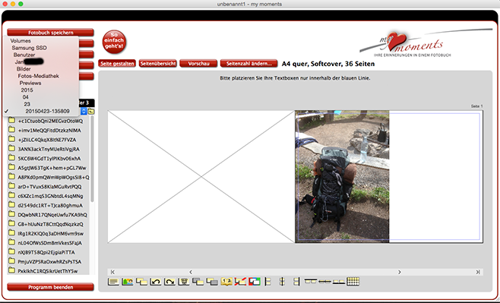This screenshot has width=500, height=303.
Task: Open the Vorschau preview
Action: coord(198,63)
